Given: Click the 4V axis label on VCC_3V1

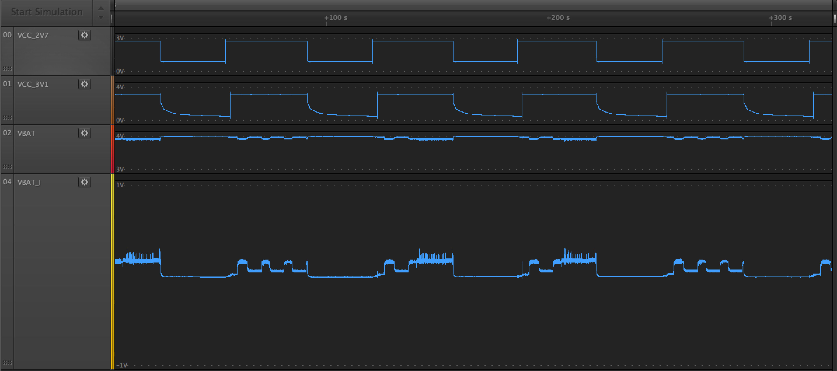Looking at the screenshot, I should (120, 87).
